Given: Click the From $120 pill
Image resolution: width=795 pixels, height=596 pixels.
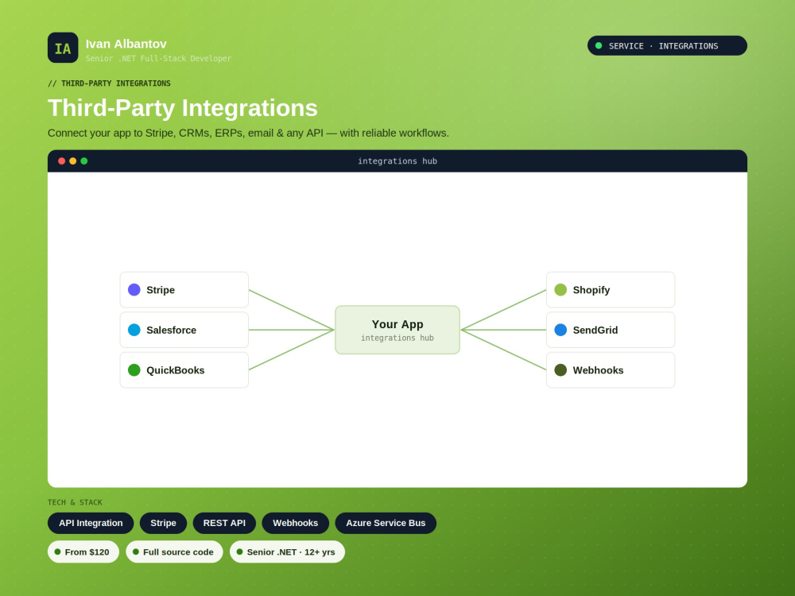Looking at the screenshot, I should 83,552.
